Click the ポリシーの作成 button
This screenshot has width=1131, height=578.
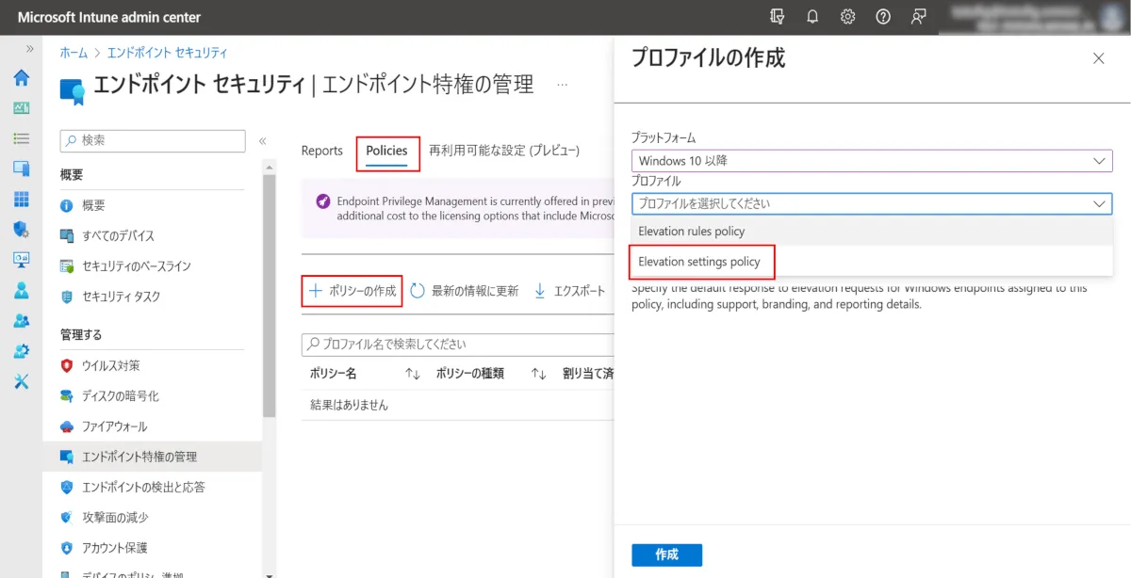(353, 291)
